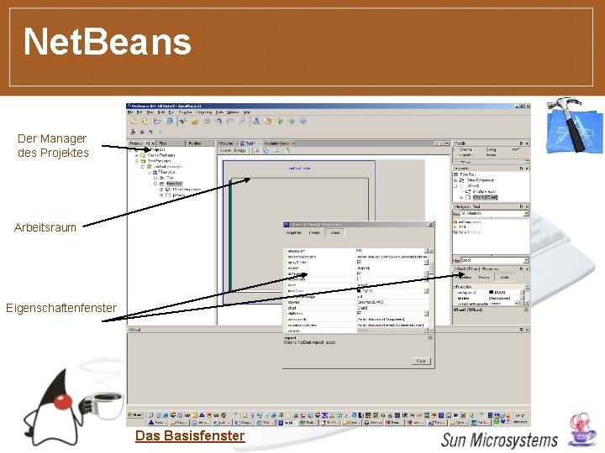Click the Build Main Project hammer icon

[256, 121]
